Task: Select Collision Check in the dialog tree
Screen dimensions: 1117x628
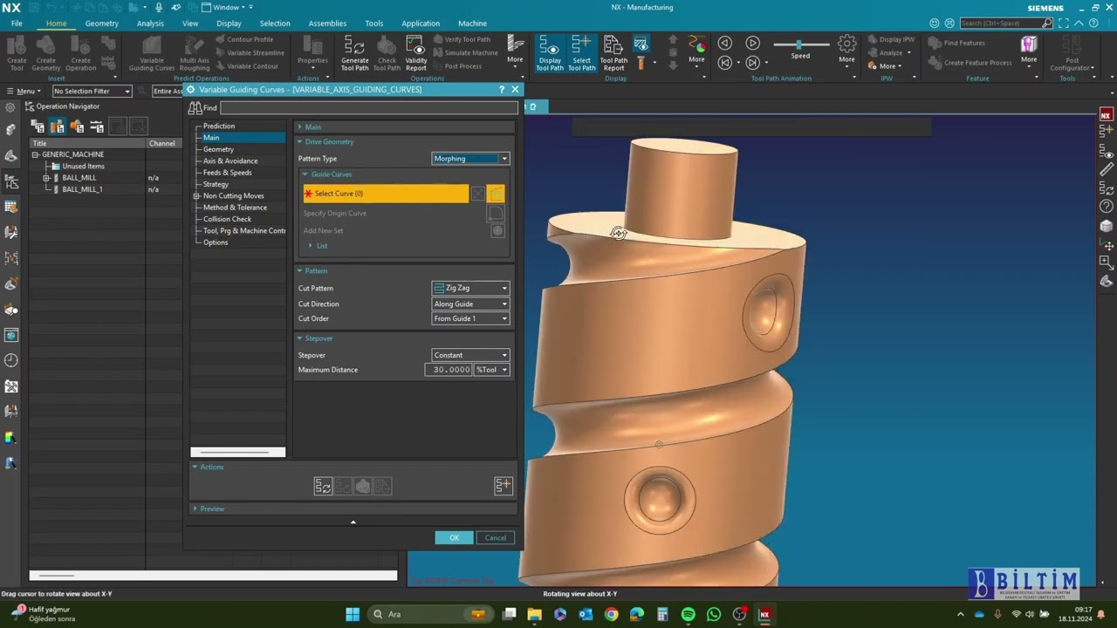Action: (227, 219)
